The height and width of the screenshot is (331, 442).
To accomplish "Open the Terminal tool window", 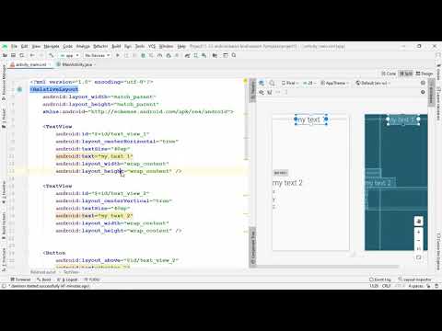I will pos(20,280).
